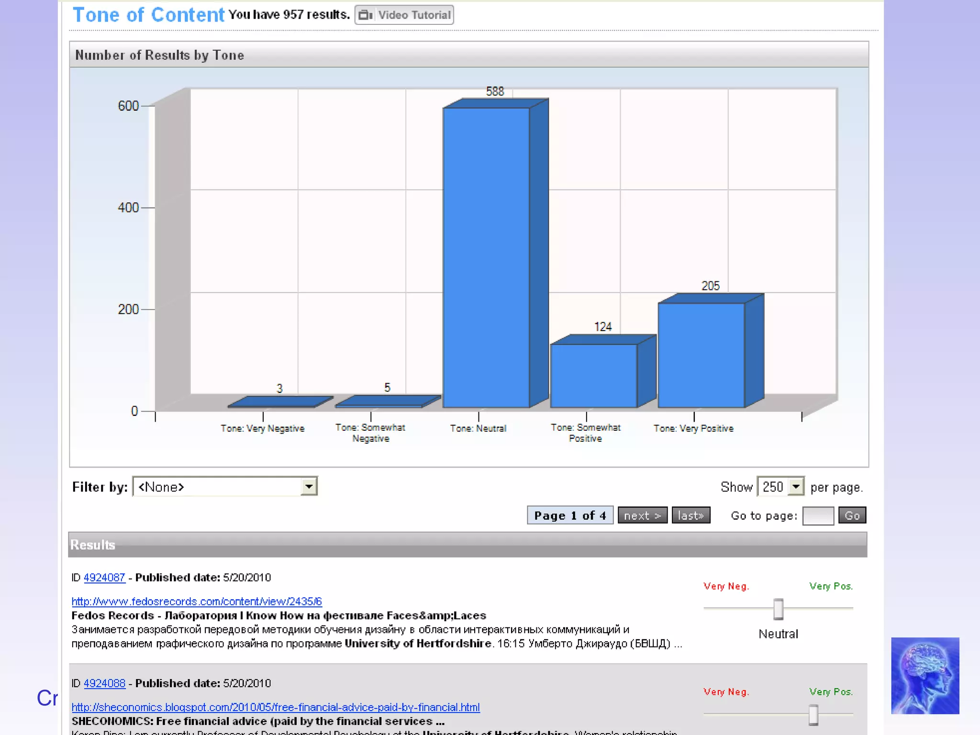Click the Page 1 of 4 indicator

(x=570, y=515)
